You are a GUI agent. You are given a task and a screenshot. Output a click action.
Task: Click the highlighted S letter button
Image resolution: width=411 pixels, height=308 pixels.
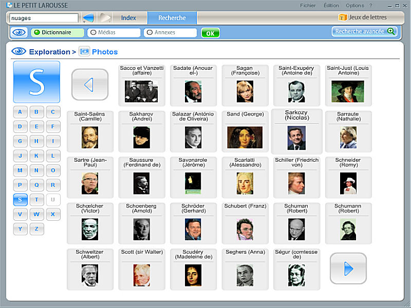point(20,200)
